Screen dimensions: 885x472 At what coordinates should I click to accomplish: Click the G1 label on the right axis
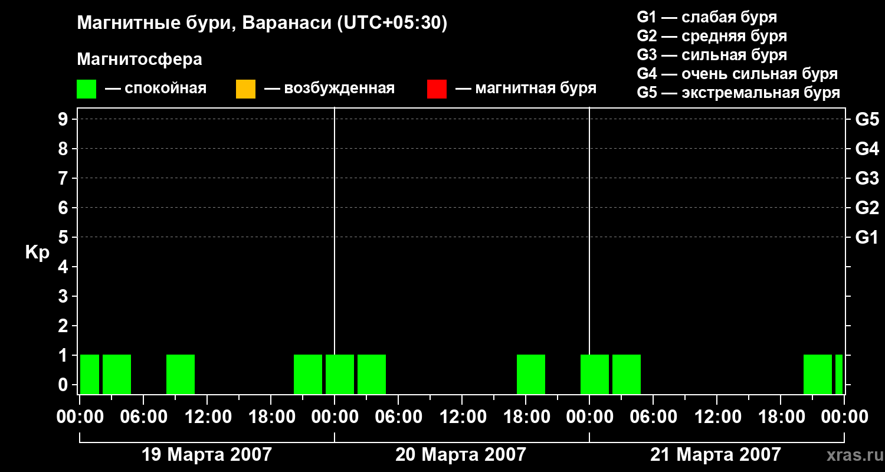[x=867, y=237]
